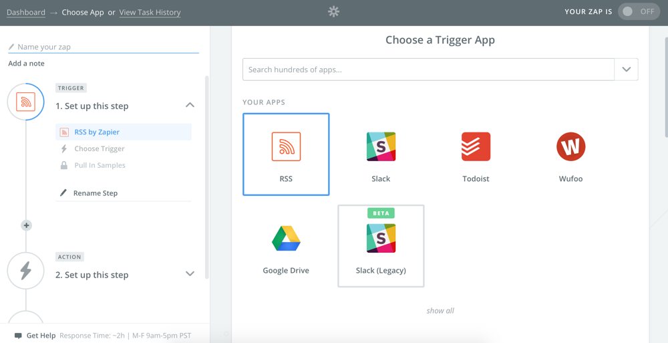The height and width of the screenshot is (343, 668).
Task: Click the TRIGGER label tag
Action: [71, 88]
